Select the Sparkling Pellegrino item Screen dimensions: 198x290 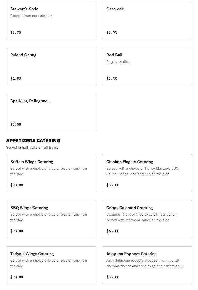(x=51, y=113)
